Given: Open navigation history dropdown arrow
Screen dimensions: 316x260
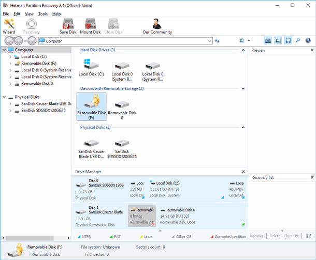Looking at the screenshot, I should (x=25, y=41).
